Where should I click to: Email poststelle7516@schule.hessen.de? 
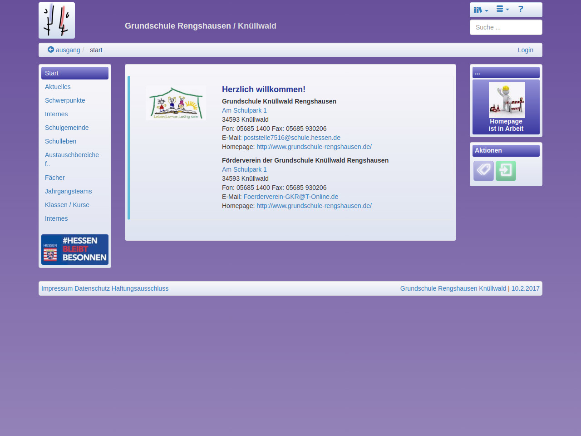tap(292, 138)
